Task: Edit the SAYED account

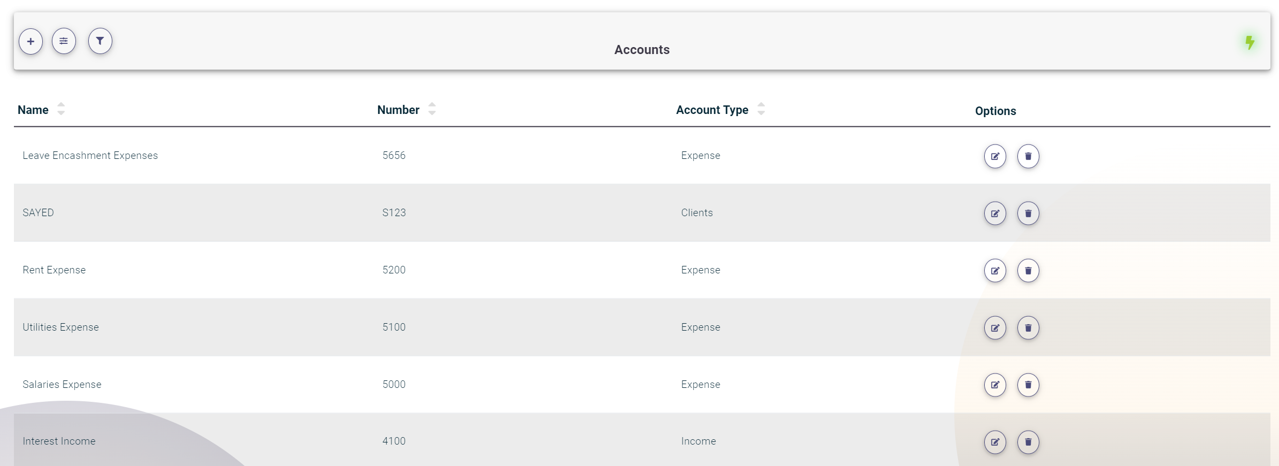Action: [995, 213]
